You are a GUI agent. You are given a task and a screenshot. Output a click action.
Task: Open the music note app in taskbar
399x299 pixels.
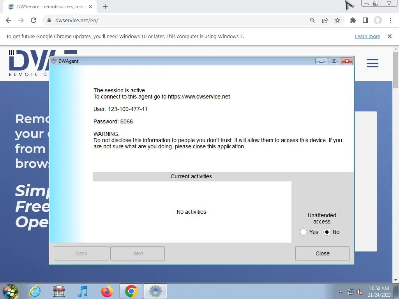tap(83, 291)
